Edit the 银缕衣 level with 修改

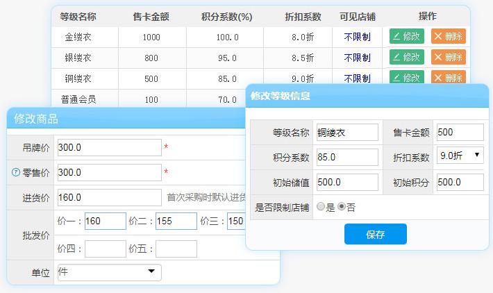pos(406,57)
